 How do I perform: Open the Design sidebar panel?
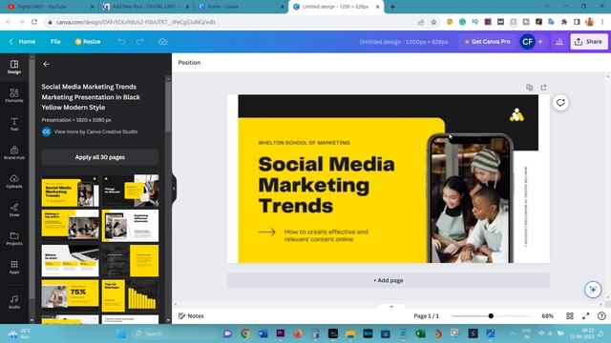click(x=14, y=67)
